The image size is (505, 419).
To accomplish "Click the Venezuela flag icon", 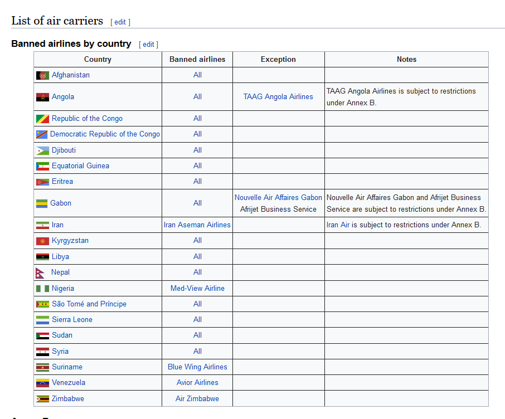I will coord(42,383).
